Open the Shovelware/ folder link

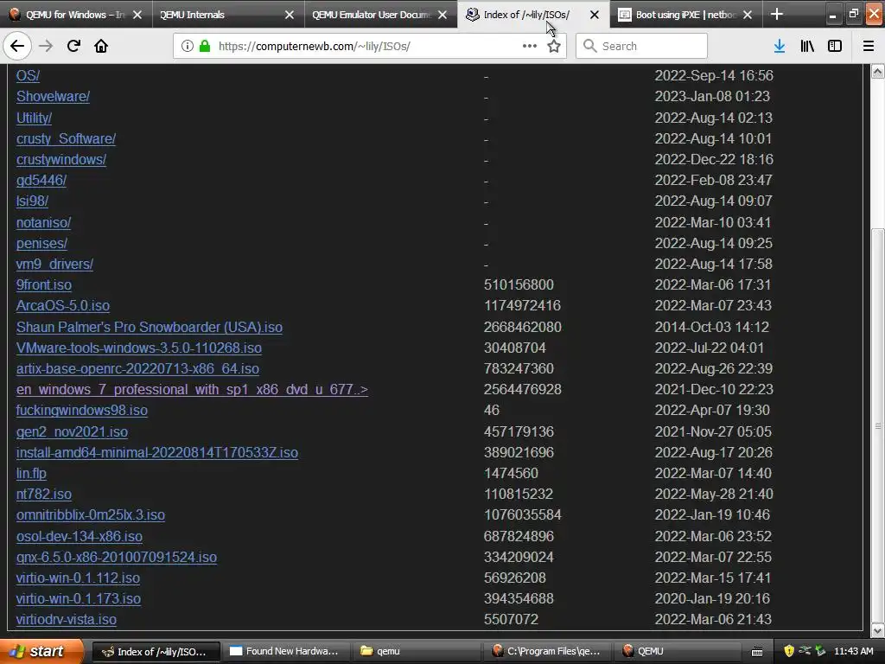click(53, 97)
